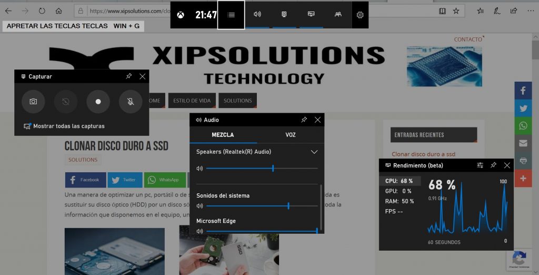Select the FPS metric row

point(400,211)
